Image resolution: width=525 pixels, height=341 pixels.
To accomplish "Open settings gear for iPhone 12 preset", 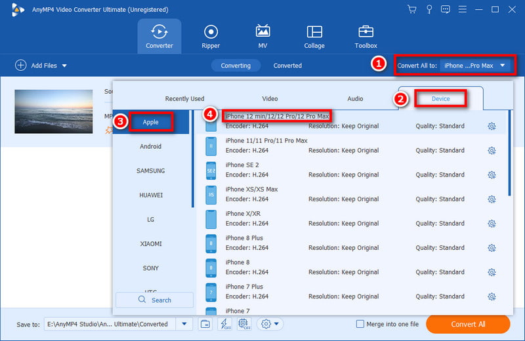I will click(x=492, y=126).
